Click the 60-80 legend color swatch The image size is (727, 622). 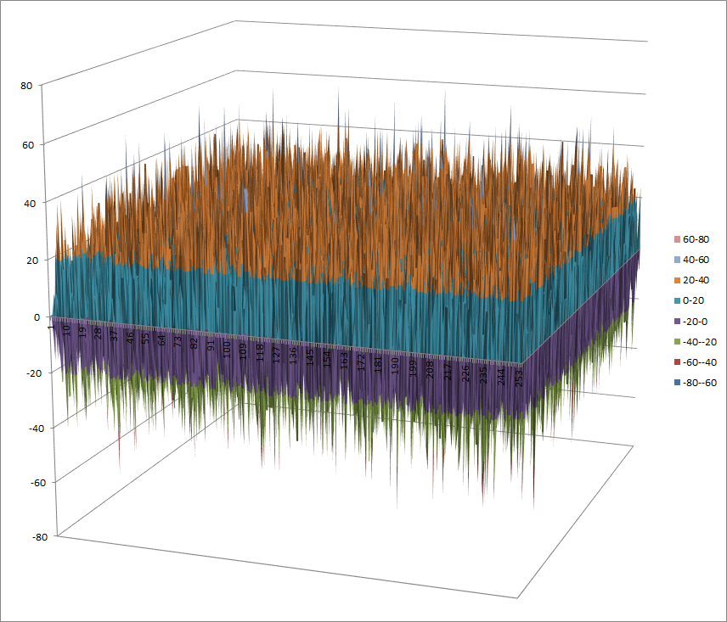tap(677, 239)
